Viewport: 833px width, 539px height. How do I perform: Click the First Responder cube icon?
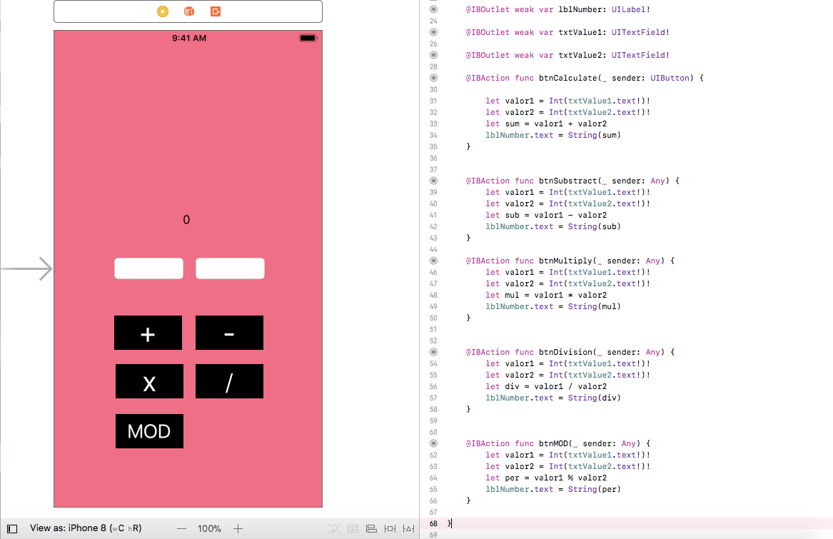point(188,11)
